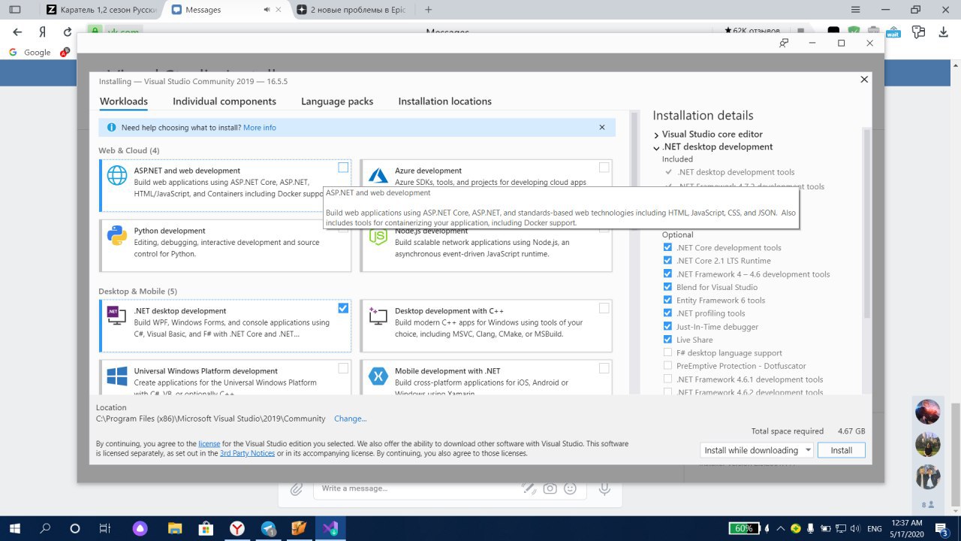Open the 'Install while downloading' dropdown
The image size is (961, 541).
click(757, 450)
